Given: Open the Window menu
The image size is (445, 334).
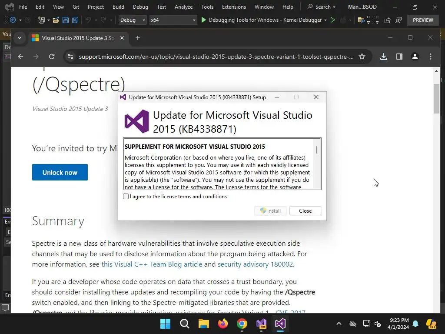Looking at the screenshot, I should pyautogui.click(x=264, y=7).
